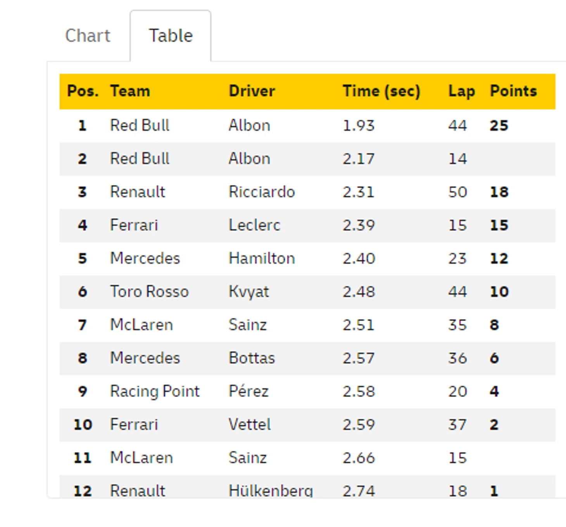Switch to the Chart tab
This screenshot has height=527, width=566.
[88, 36]
